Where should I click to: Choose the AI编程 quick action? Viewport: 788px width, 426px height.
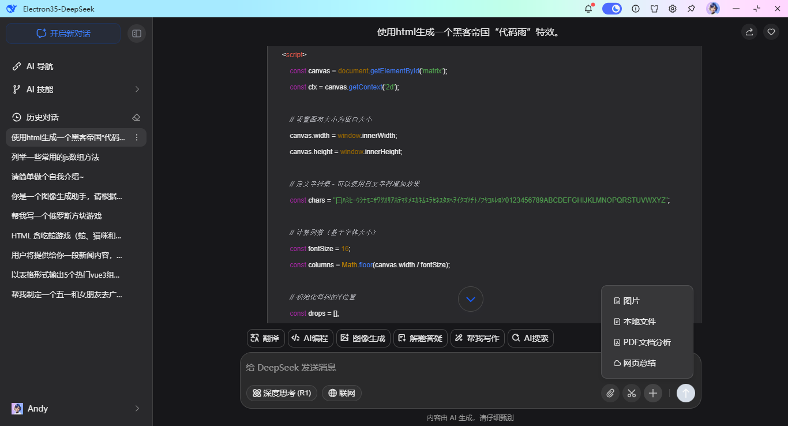[310, 338]
